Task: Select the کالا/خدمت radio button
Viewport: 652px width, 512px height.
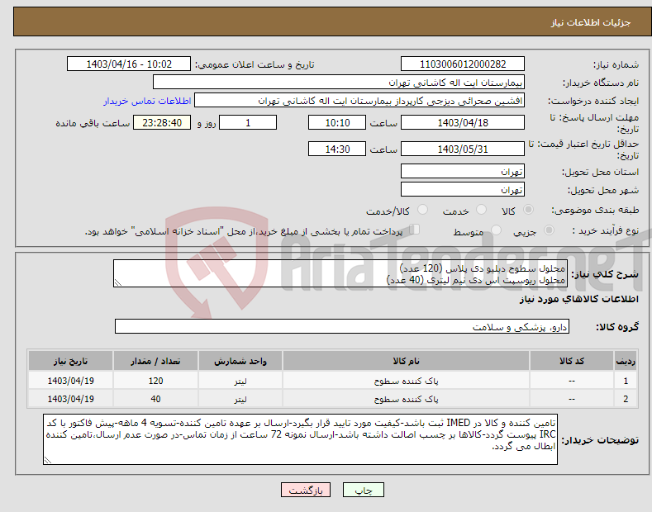Action: click(x=422, y=210)
